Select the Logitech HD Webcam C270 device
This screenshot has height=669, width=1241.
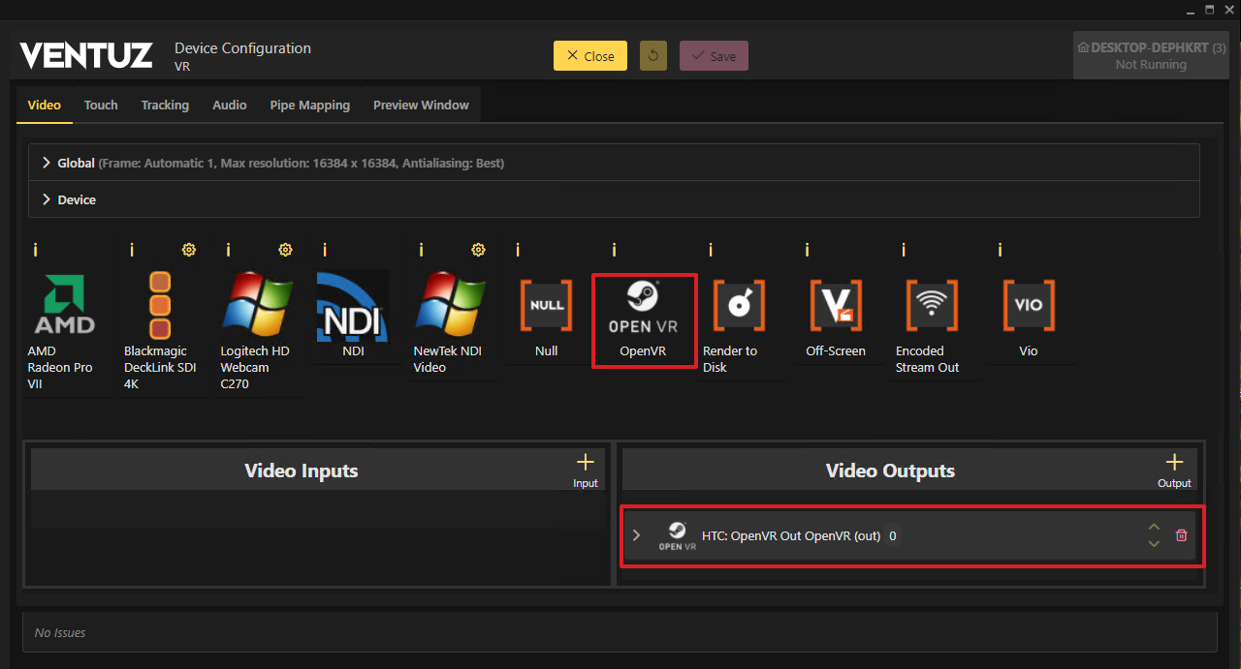pos(257,304)
